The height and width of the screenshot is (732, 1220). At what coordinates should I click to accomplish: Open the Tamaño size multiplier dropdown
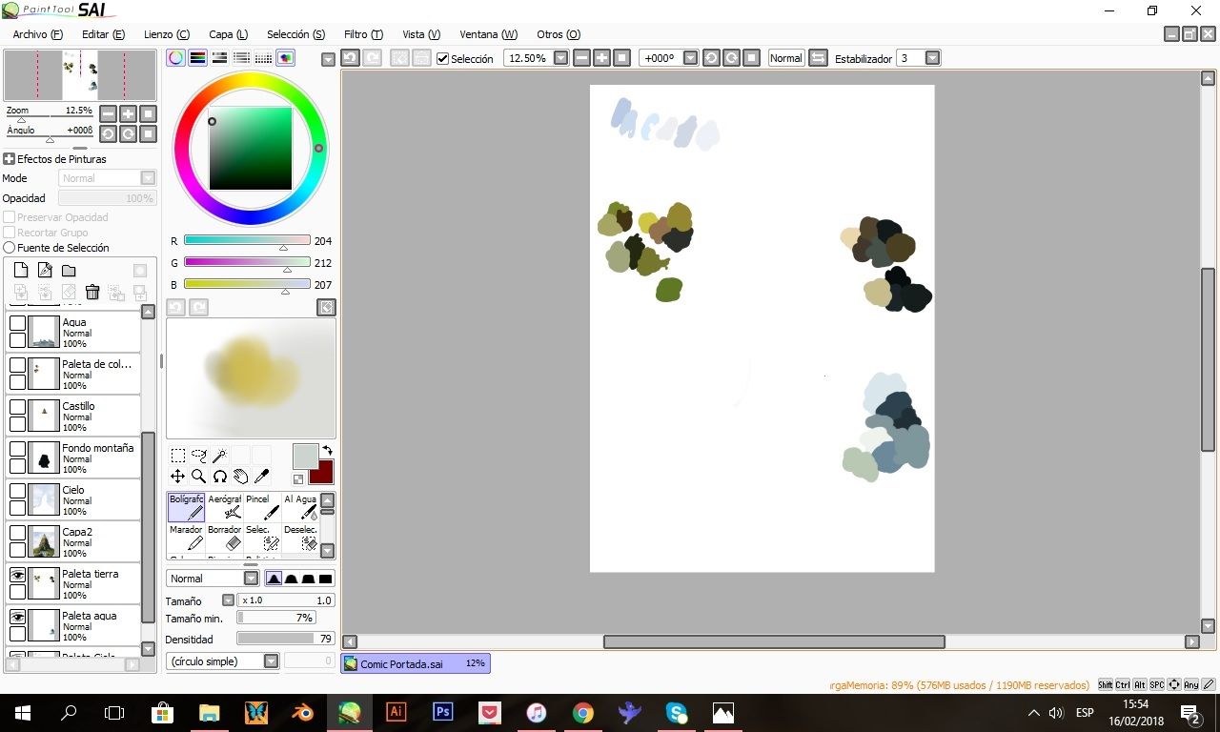coord(228,600)
